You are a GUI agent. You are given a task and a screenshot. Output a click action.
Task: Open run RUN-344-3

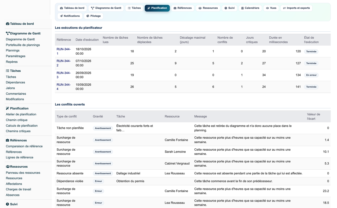pyautogui.click(x=63, y=75)
